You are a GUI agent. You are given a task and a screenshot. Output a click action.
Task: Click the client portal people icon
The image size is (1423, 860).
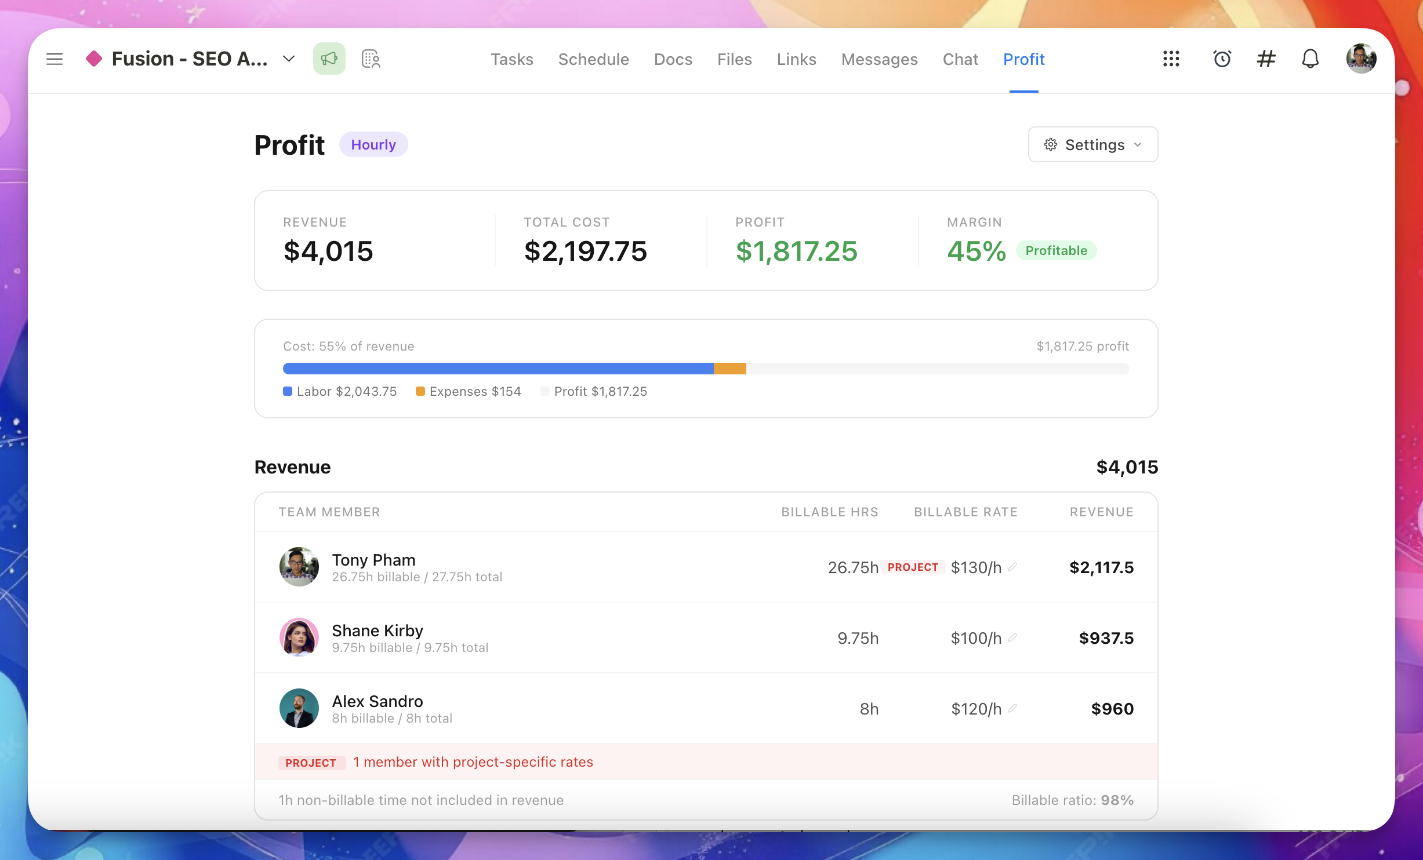coord(371,59)
